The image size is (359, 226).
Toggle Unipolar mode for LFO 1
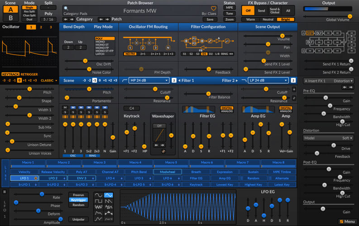[x=78, y=219]
